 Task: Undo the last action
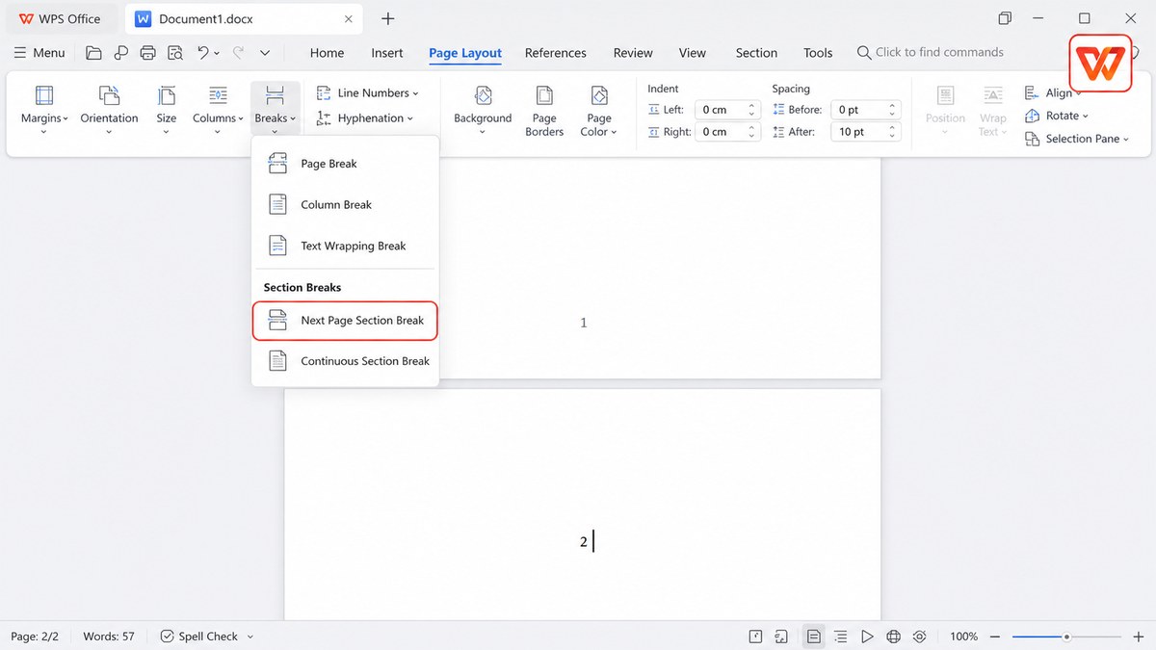(x=203, y=53)
